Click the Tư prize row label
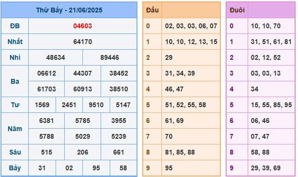 15,105
